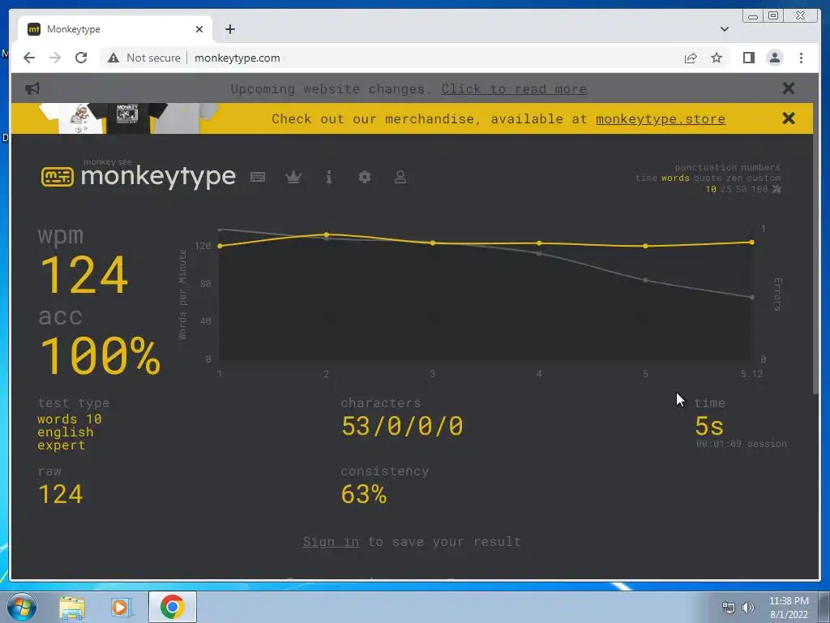
Task: Click the Chrome taskbar icon
Action: 172,607
